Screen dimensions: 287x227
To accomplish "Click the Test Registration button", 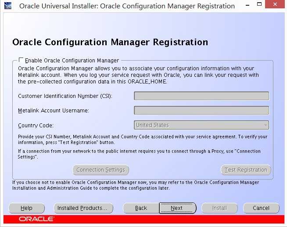I will [246, 170].
